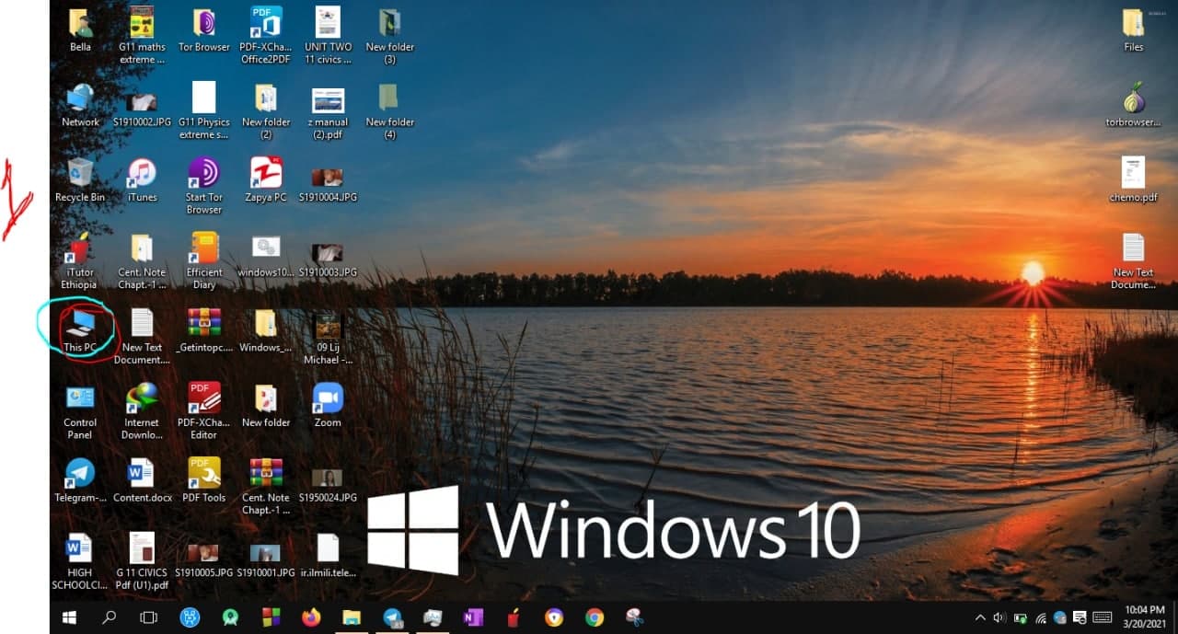Click the Windows Start button

pos(69,617)
